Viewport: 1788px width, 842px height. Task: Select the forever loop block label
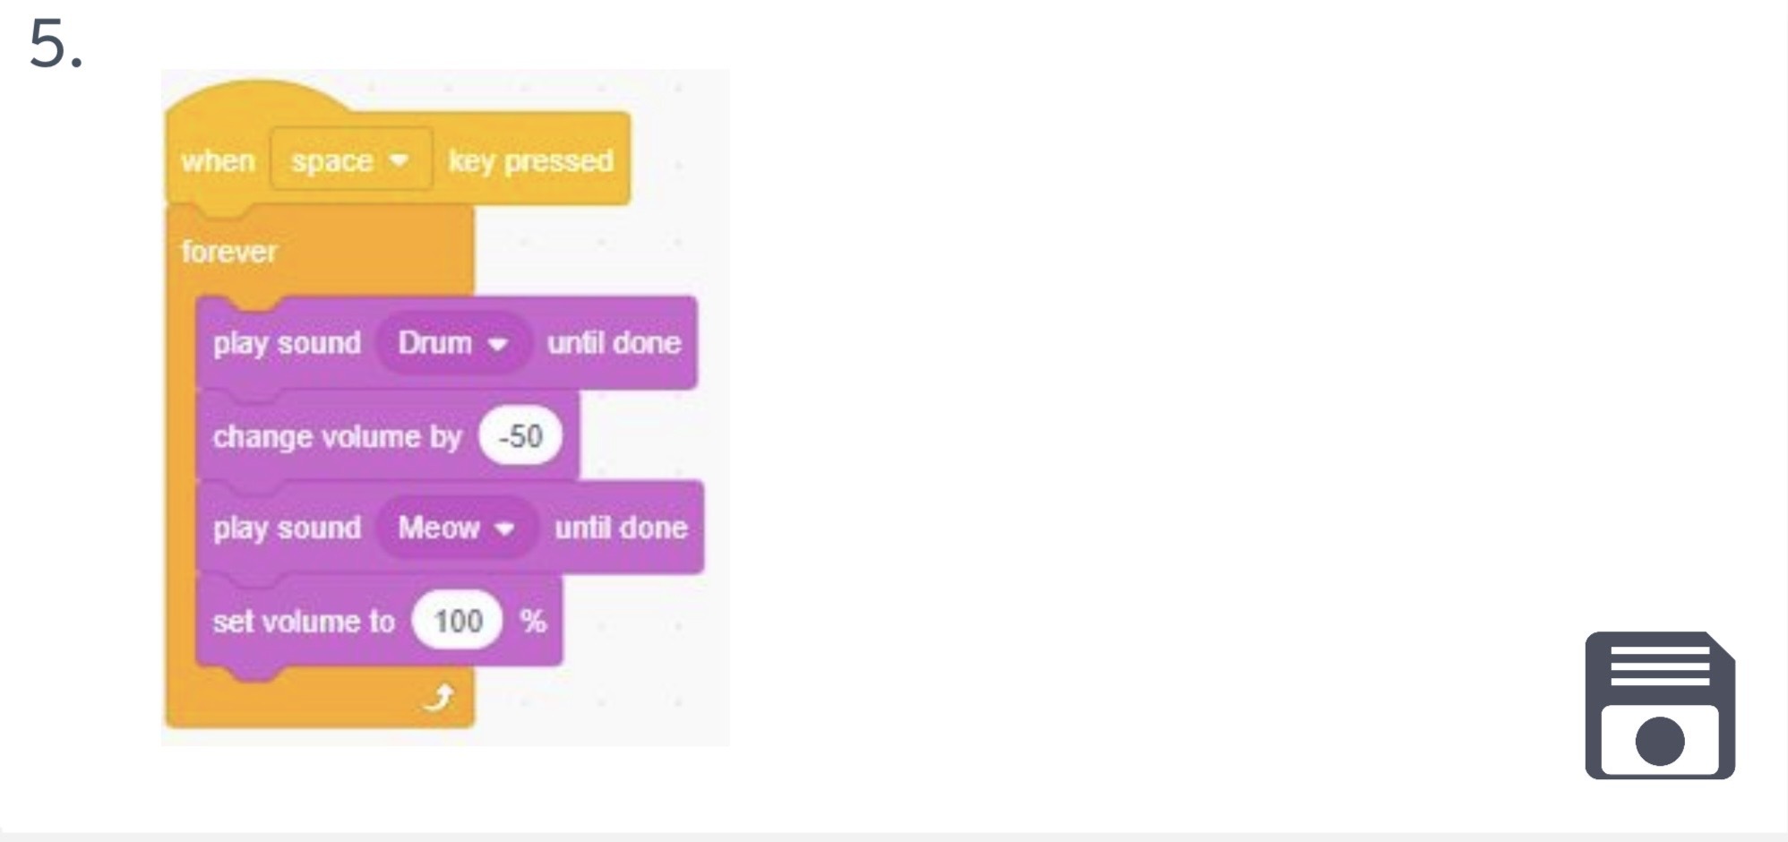pos(229,252)
